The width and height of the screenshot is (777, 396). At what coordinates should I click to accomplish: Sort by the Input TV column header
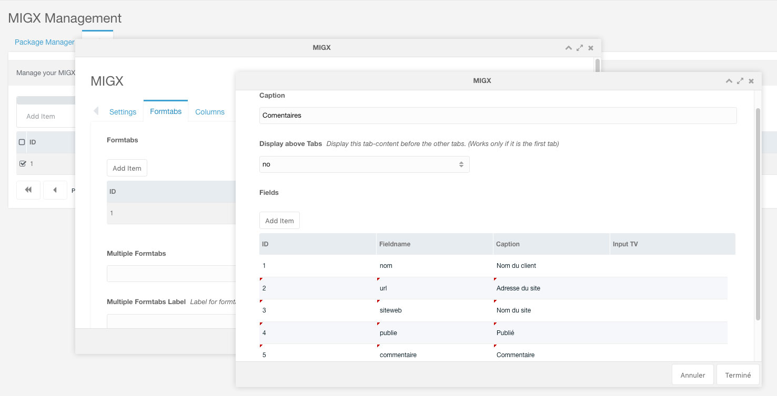point(672,244)
